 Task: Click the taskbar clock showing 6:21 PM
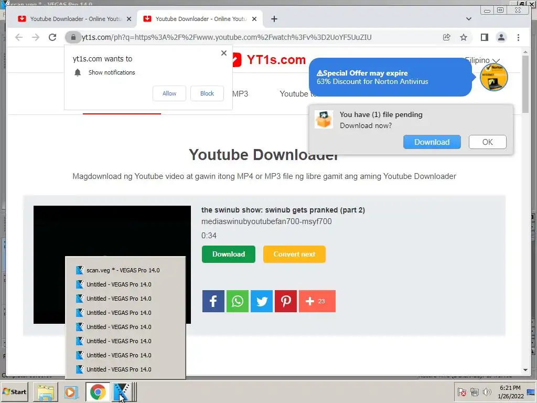pos(511,392)
